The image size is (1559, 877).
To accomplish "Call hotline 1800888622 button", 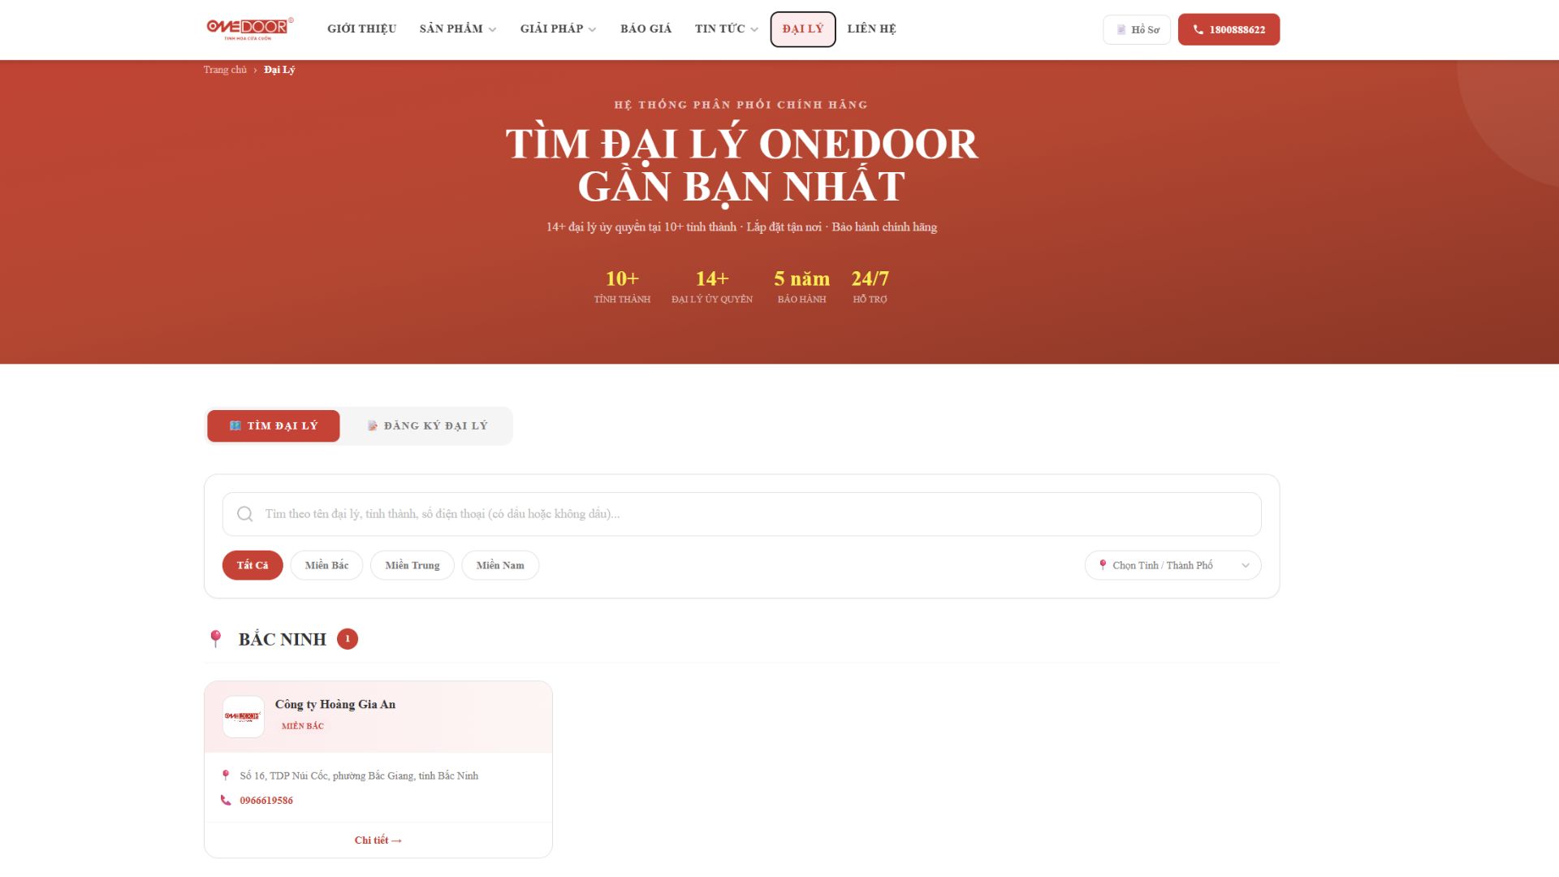I will click(1229, 29).
